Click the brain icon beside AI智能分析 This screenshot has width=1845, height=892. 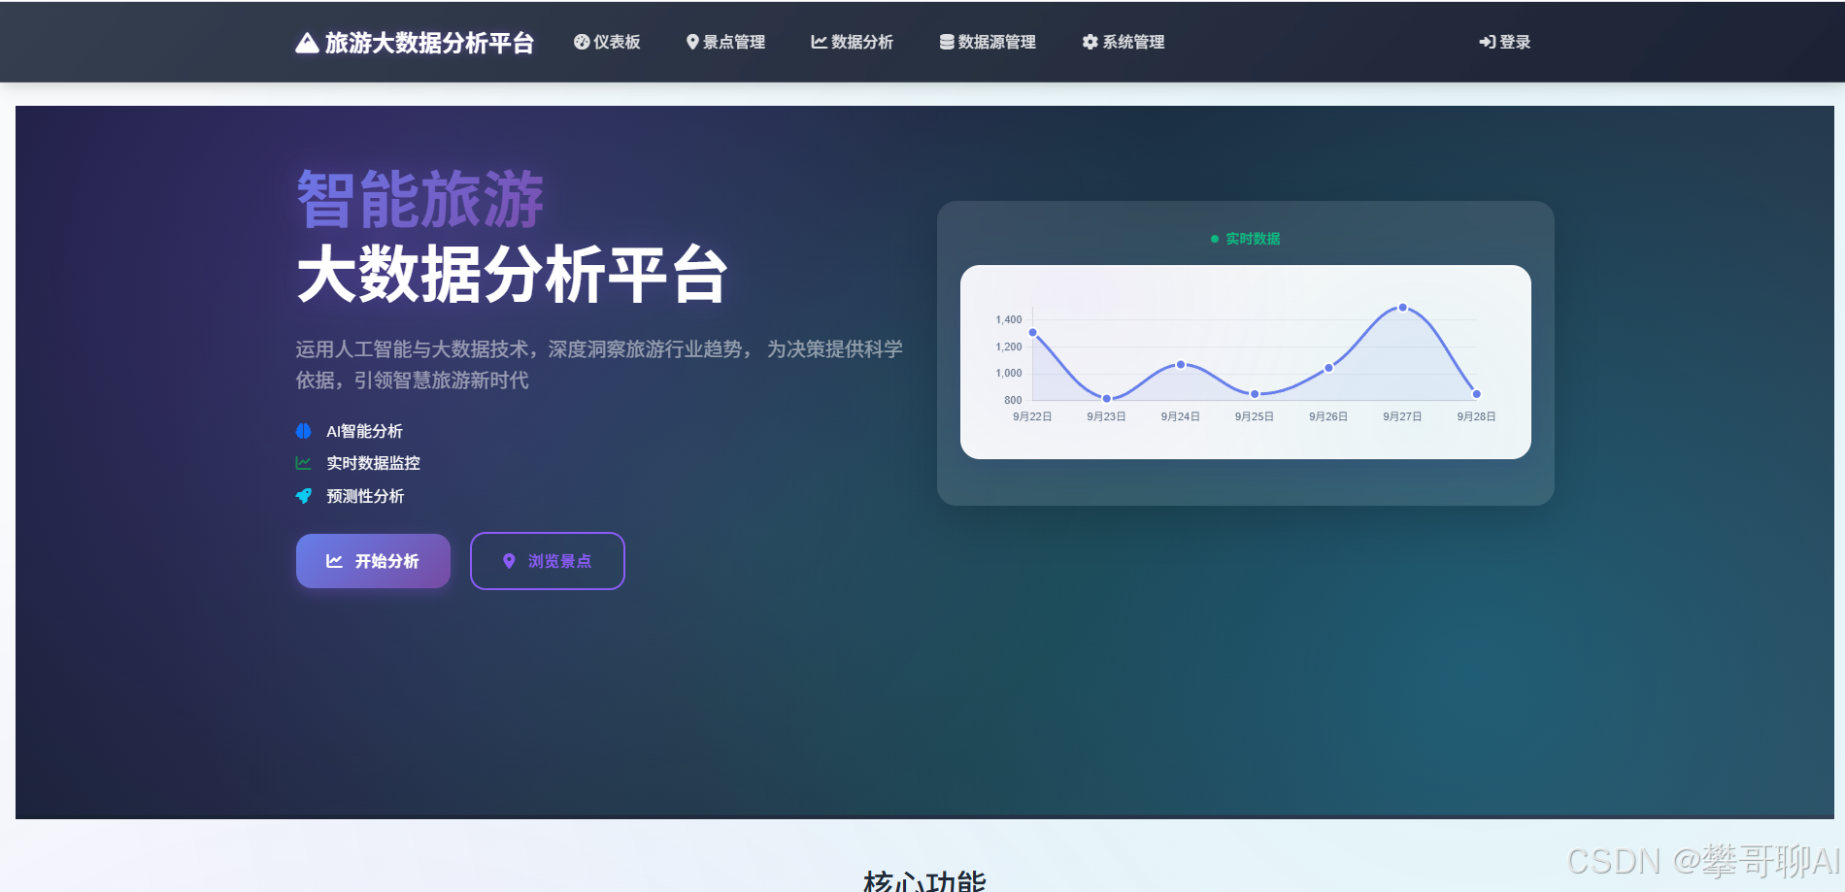tap(304, 431)
